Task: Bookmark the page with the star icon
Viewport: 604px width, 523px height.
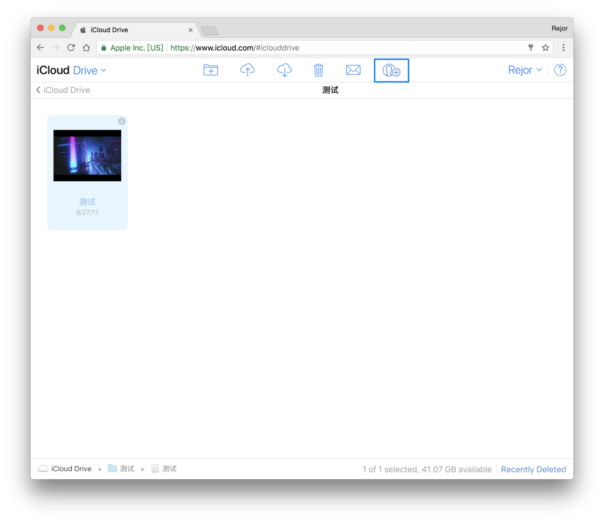Action: point(546,47)
